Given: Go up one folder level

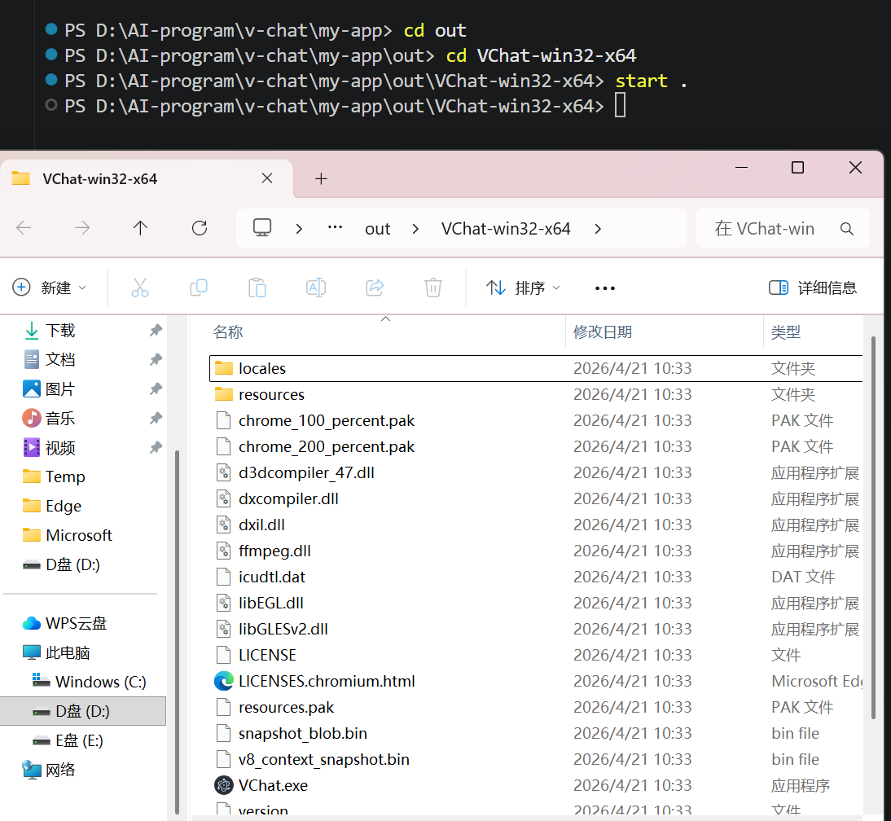Looking at the screenshot, I should point(140,228).
